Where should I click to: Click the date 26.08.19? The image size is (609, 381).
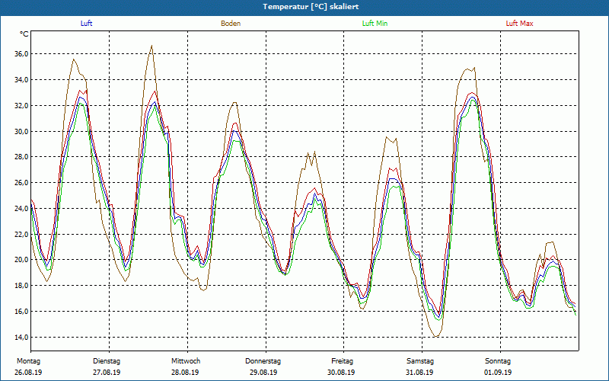(28, 373)
